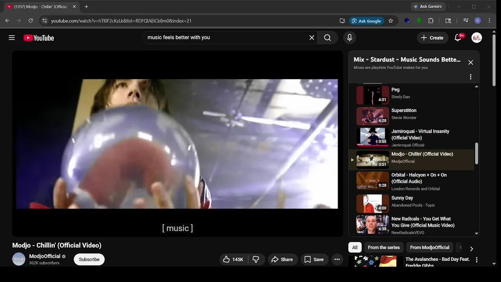The width and height of the screenshot is (501, 282).
Task: Open Mix playlist three-dot options
Action: (x=470, y=77)
